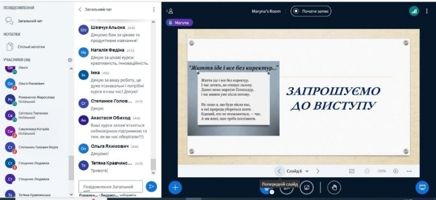
Task: Click the ЗАПРОШУЄМО ДО ВИСТУПУ slide text
Action: [x=333, y=98]
